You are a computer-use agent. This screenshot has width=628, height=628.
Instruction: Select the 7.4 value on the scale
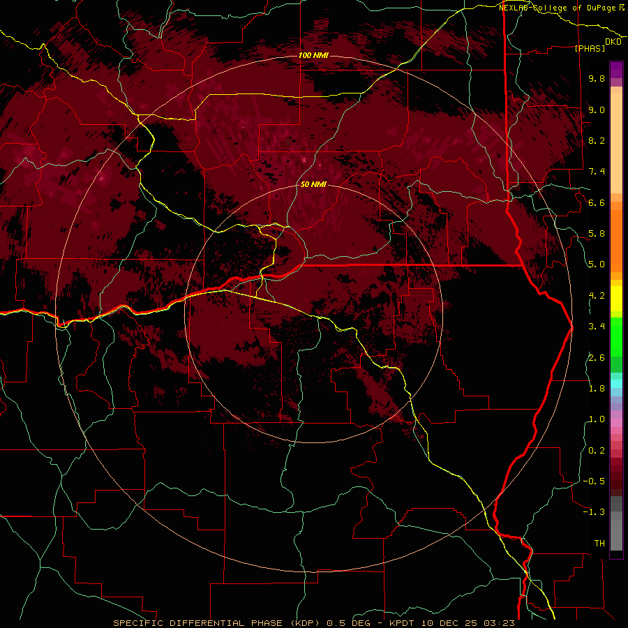(x=597, y=172)
